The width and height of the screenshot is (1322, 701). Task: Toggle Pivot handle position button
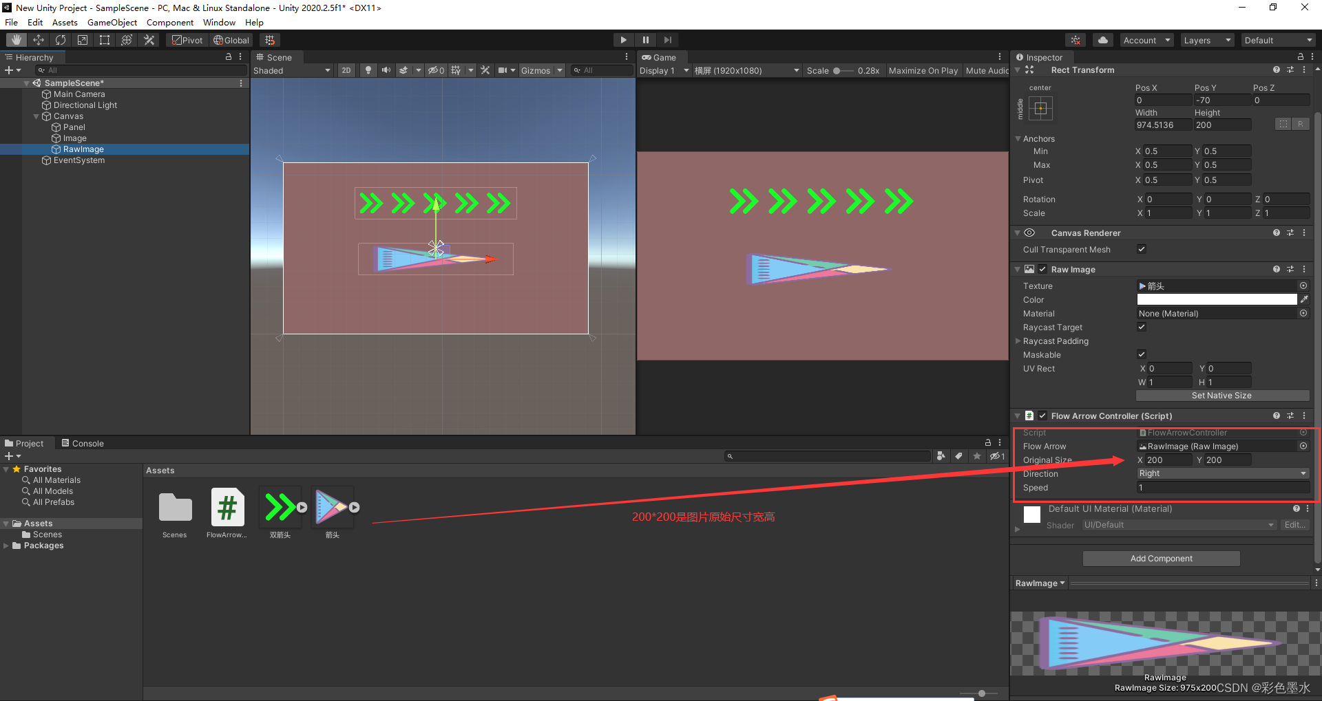(187, 40)
